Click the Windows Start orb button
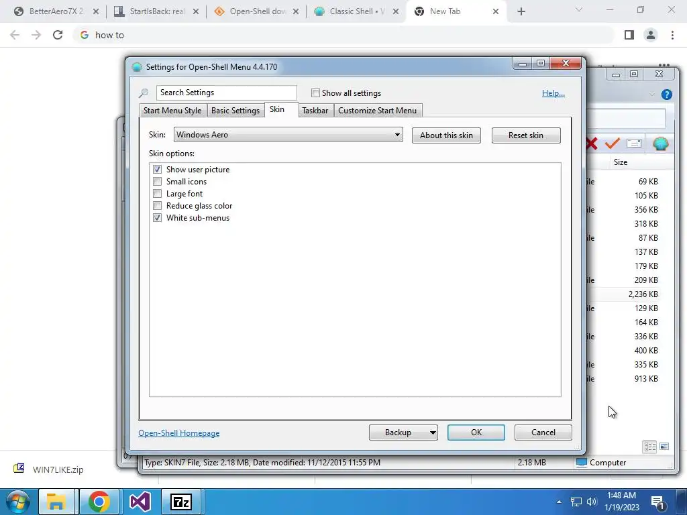 pyautogui.click(x=17, y=502)
